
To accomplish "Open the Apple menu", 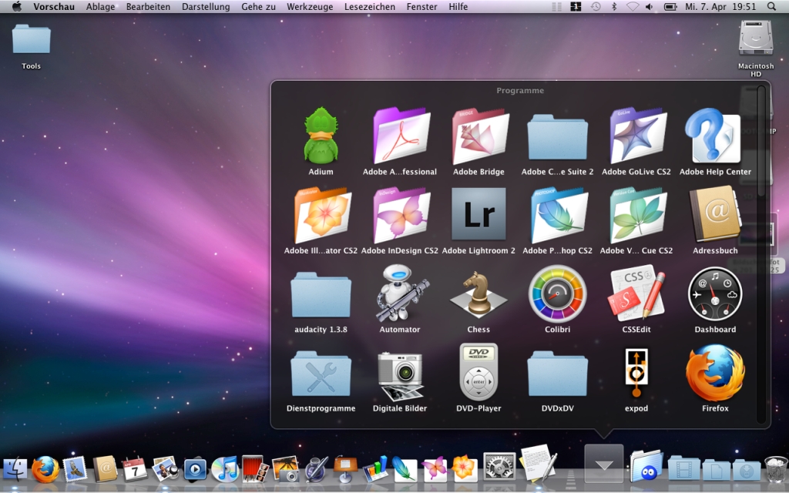I will pos(17,6).
